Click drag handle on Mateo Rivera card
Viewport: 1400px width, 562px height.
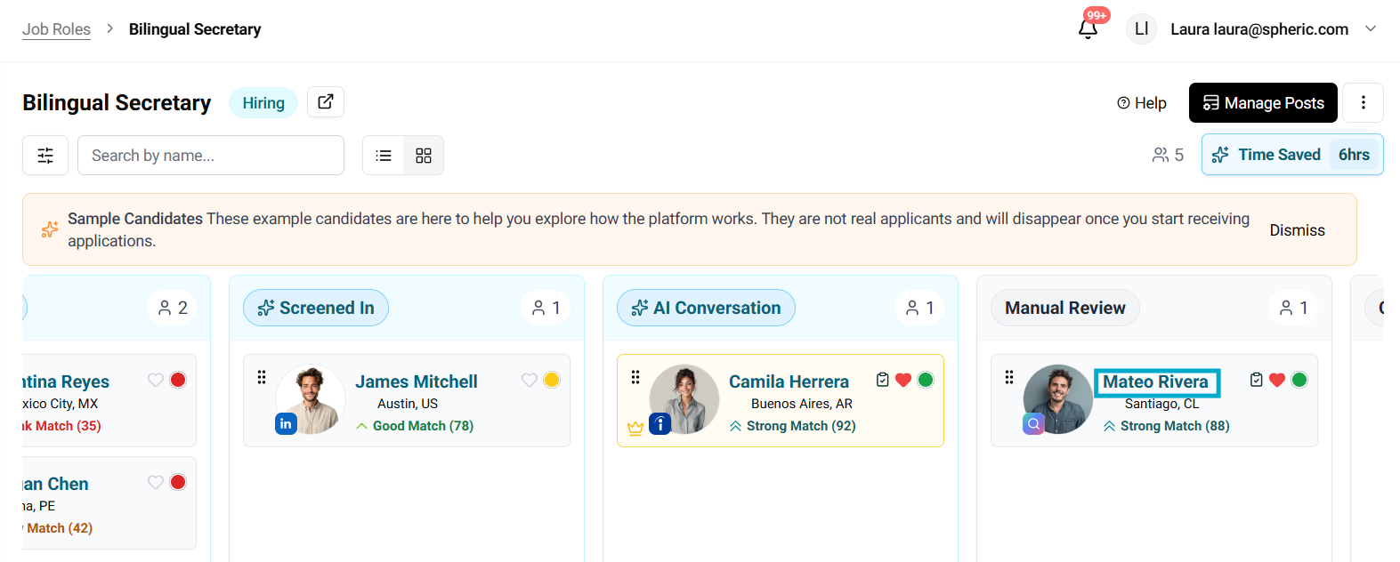pyautogui.click(x=1009, y=377)
